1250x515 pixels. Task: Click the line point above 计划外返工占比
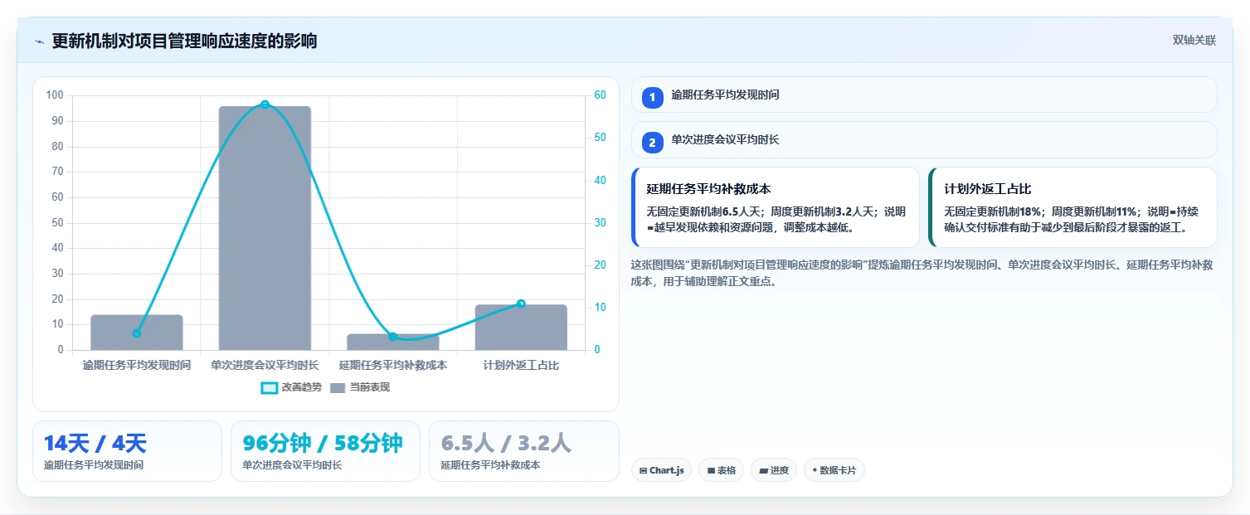coord(521,304)
